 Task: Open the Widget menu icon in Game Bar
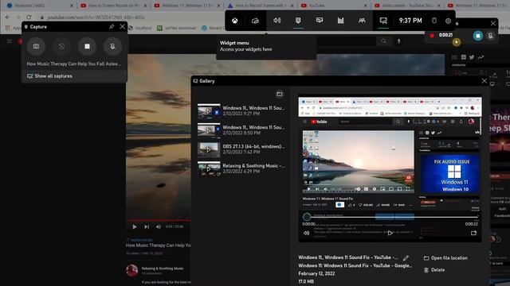click(255, 21)
